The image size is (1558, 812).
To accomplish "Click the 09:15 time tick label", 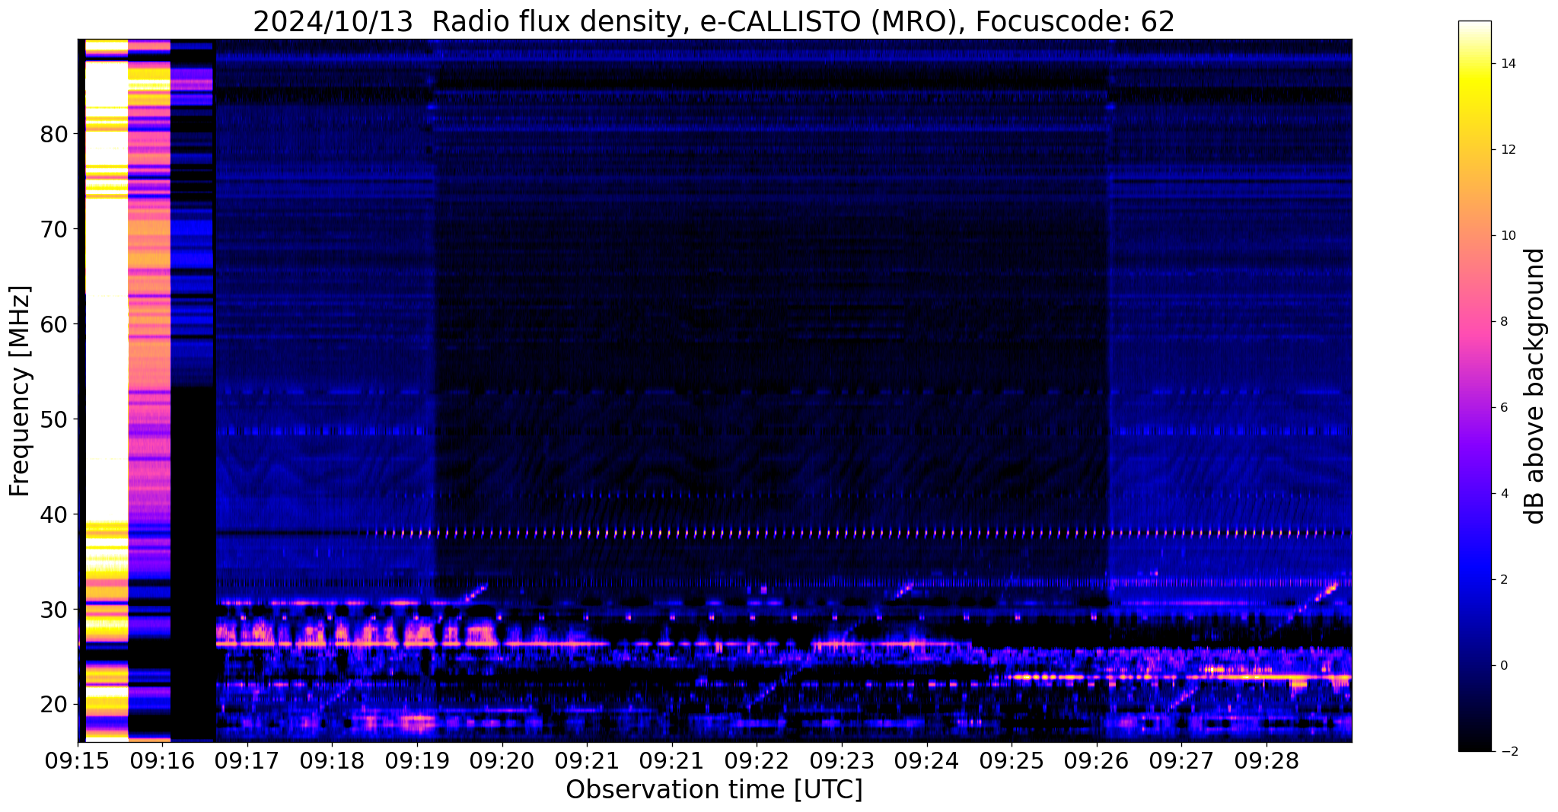I will pos(78,761).
